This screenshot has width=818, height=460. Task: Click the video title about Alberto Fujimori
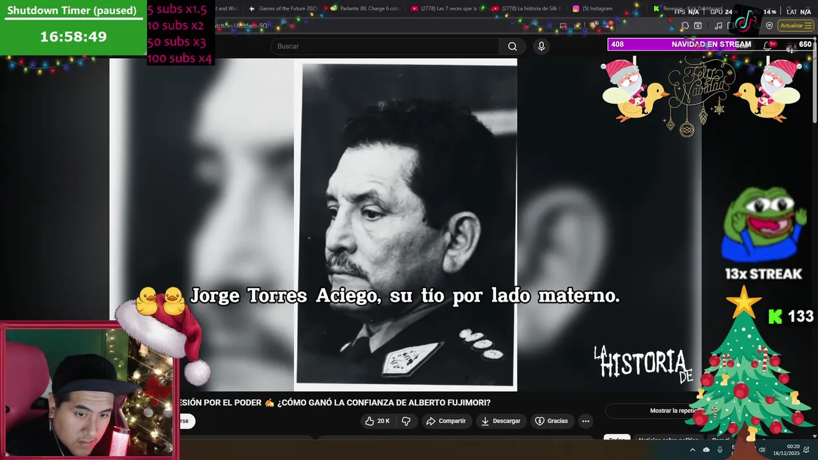[336, 402]
